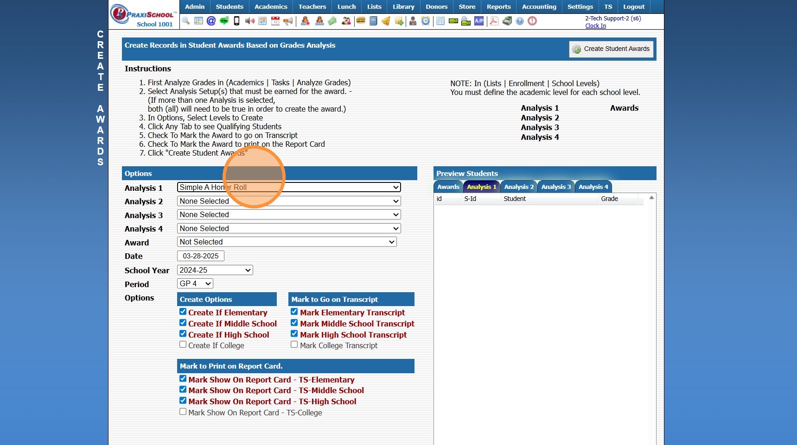Click the colored grid calendar icon
797x445 pixels.
198,21
